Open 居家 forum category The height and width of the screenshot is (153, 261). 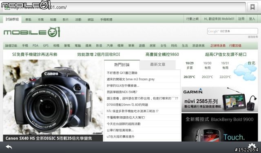(x=153, y=45)
